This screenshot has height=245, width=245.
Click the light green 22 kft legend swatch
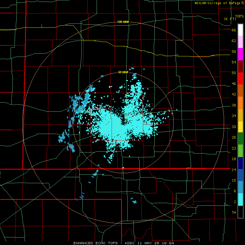(x=240, y=151)
